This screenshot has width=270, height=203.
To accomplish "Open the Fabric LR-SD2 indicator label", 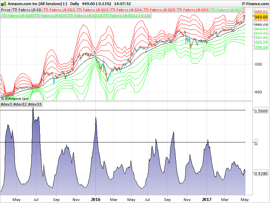I will (x=59, y=10).
